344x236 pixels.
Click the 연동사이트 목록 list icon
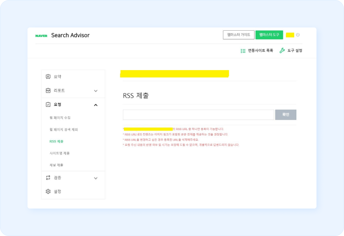[x=243, y=50]
